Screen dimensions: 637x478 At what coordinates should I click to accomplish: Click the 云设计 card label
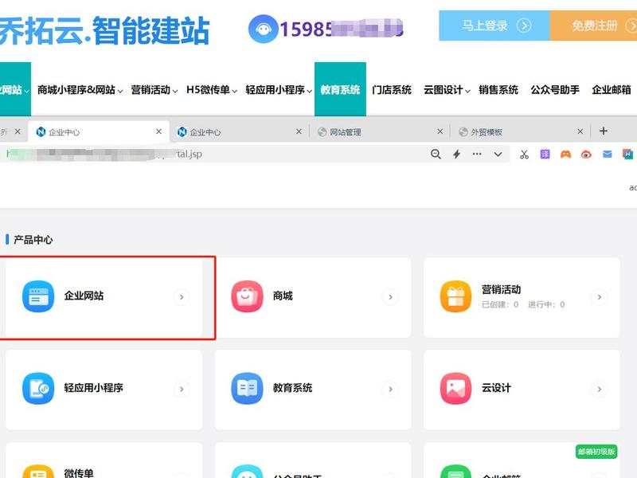pos(496,388)
